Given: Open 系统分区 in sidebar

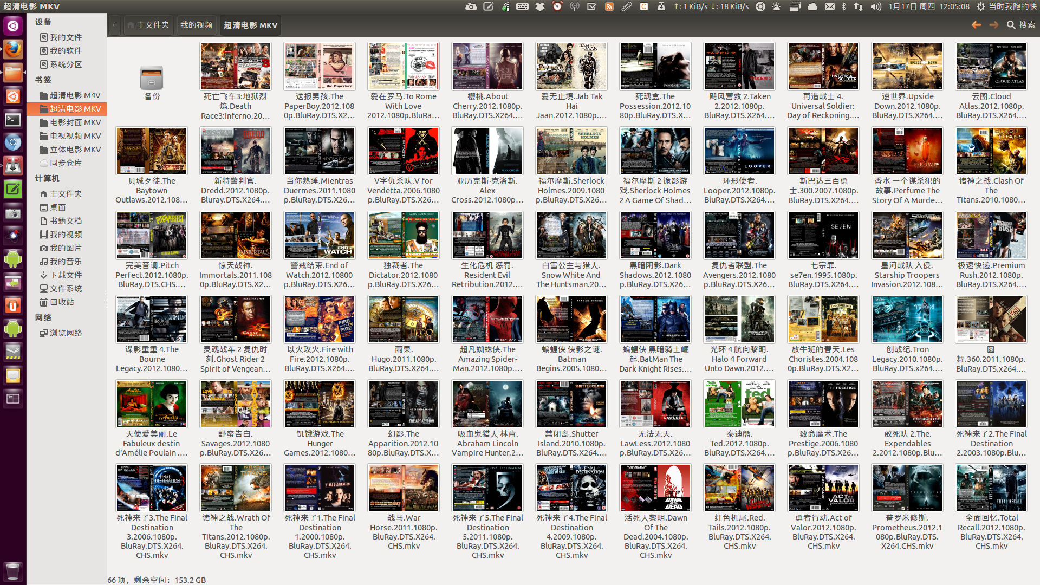Looking at the screenshot, I should coord(66,64).
